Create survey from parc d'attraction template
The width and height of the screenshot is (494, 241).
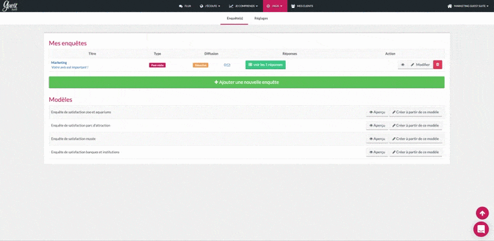coord(415,125)
